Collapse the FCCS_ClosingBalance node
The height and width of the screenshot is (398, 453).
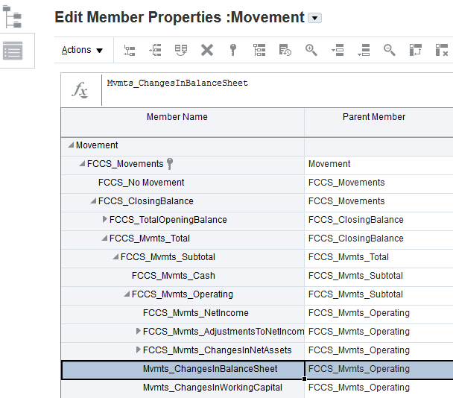[93, 200]
